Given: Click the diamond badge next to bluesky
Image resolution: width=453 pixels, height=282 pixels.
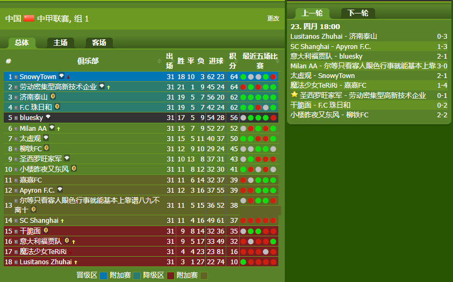Looking at the screenshot, I should coord(48,117).
